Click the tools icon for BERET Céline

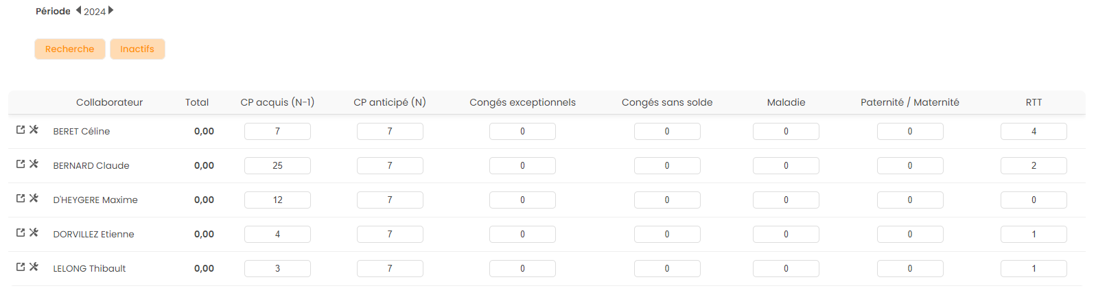pos(34,130)
